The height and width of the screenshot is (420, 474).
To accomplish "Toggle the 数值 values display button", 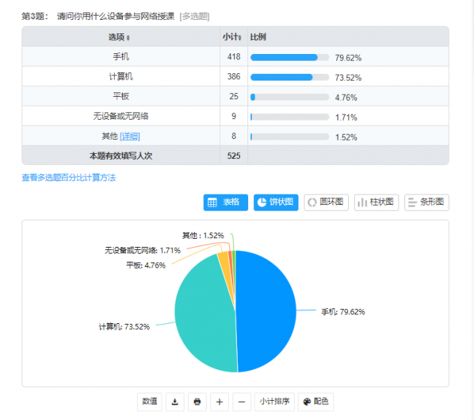I will click(x=149, y=402).
